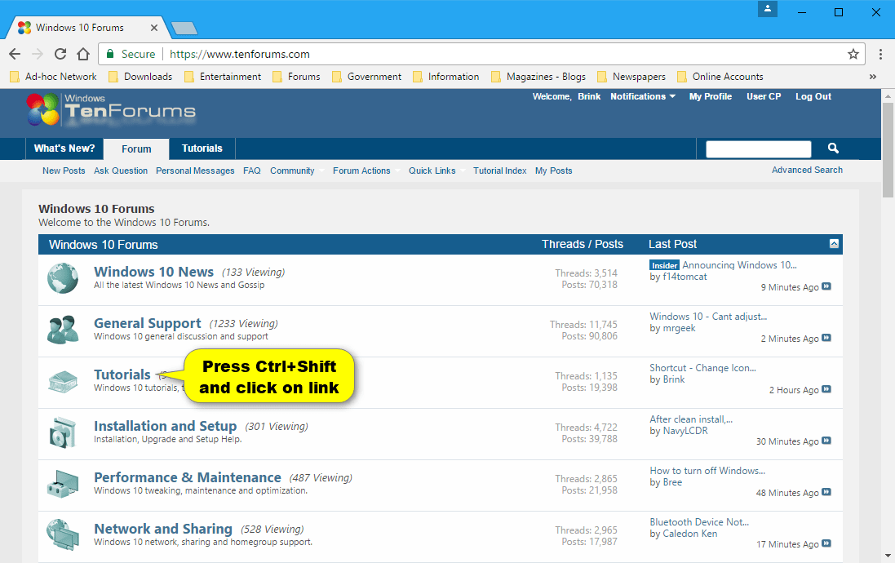Reload the page
895x563 pixels.
tap(60, 54)
